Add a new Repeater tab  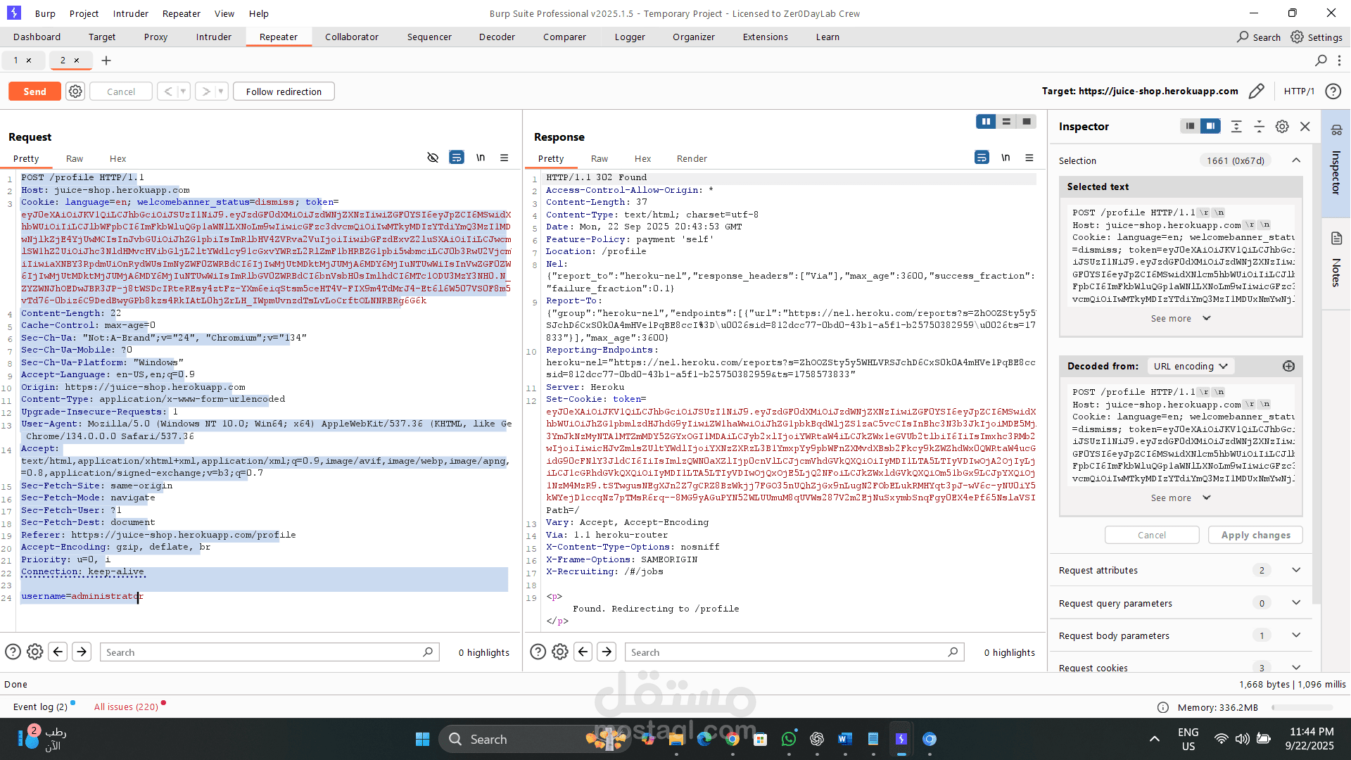coord(106,61)
